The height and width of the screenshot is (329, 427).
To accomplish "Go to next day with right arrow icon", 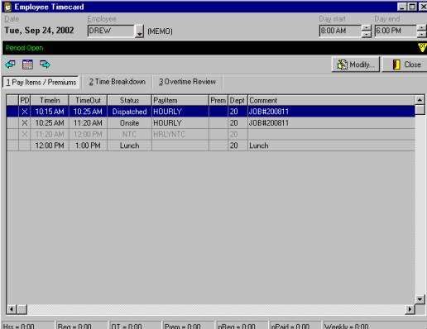I will coord(45,64).
